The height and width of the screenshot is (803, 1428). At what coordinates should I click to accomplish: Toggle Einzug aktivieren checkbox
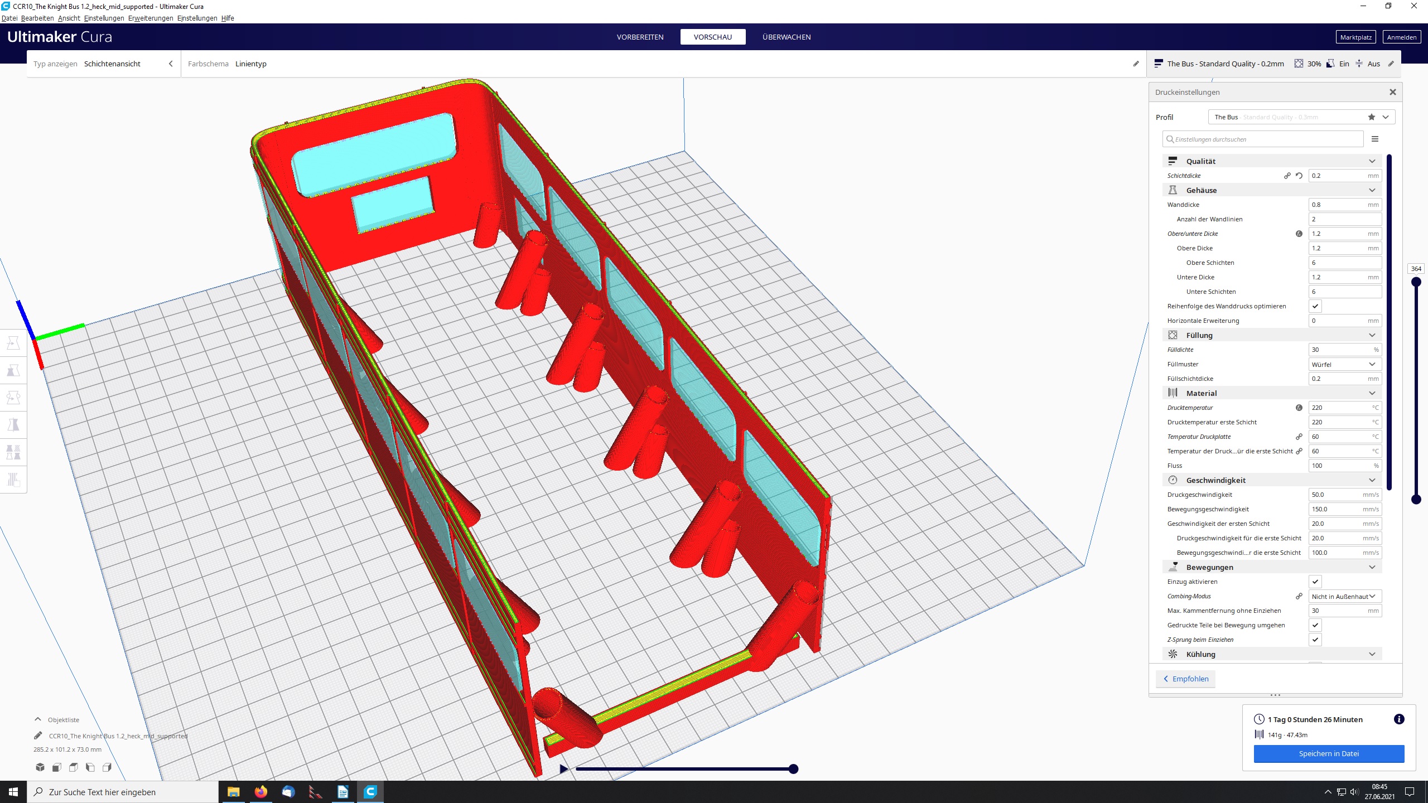[1315, 582]
